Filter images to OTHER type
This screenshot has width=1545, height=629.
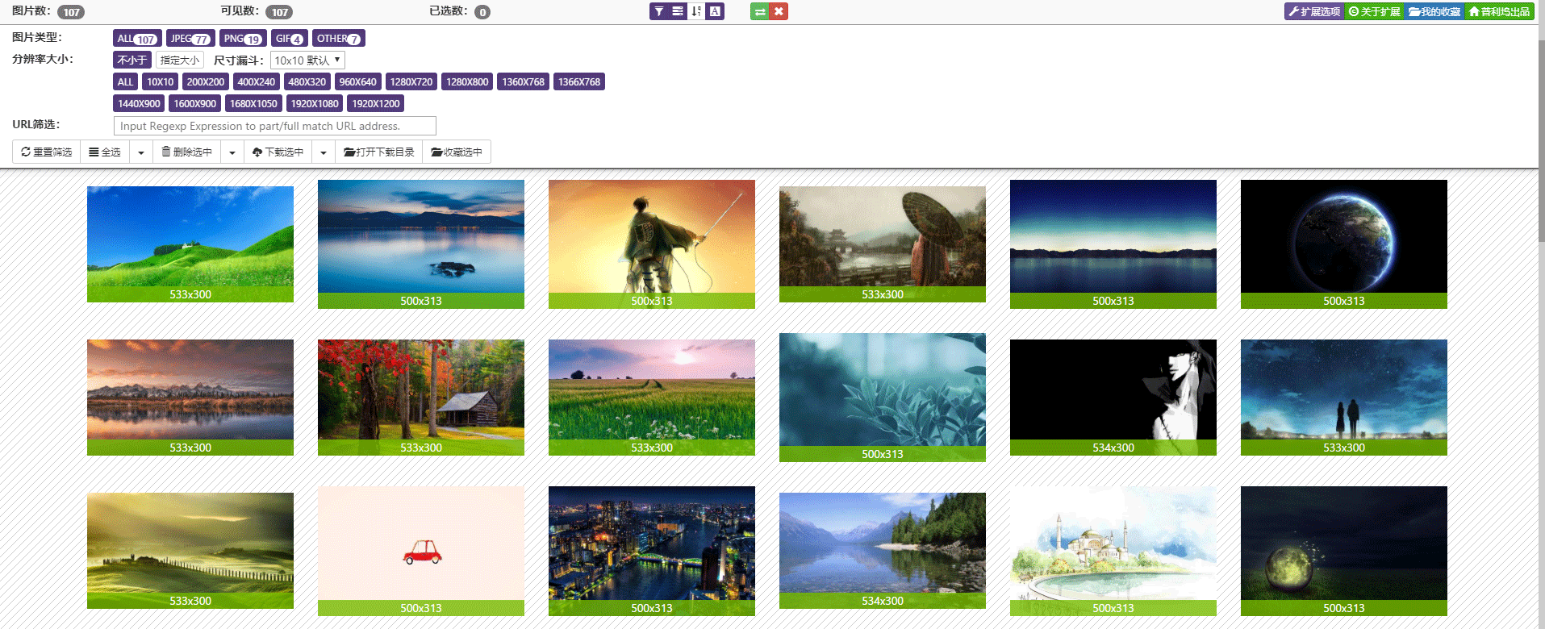339,38
